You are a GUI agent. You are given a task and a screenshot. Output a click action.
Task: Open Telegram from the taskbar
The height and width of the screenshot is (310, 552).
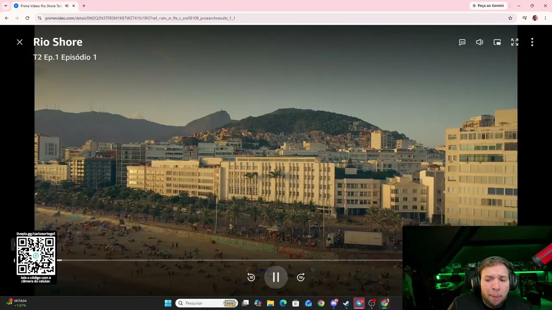(x=359, y=303)
